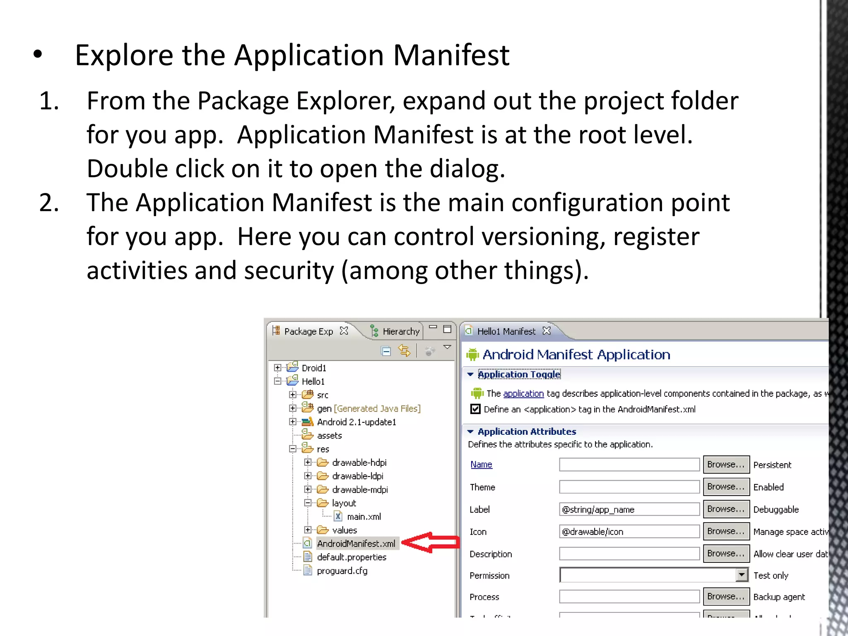
Task: Click the Minimize Package Explorer panel icon
Action: click(433, 327)
